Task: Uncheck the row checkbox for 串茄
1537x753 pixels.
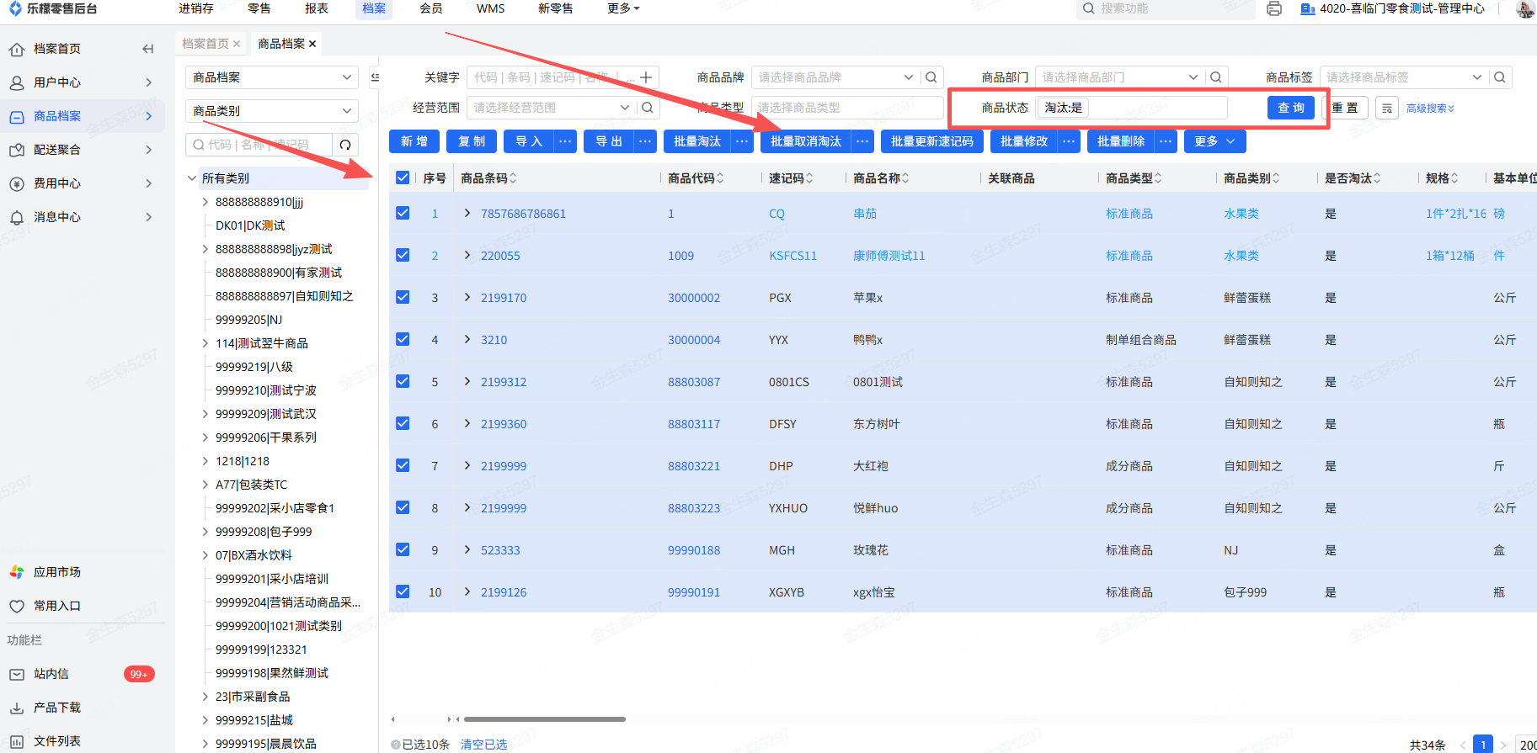Action: 403,213
